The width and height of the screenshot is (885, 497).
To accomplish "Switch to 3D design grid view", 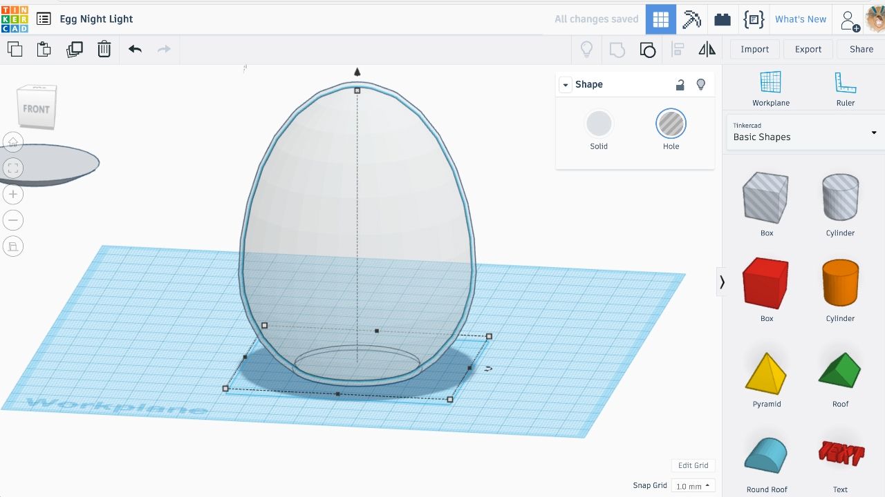I will point(661,19).
